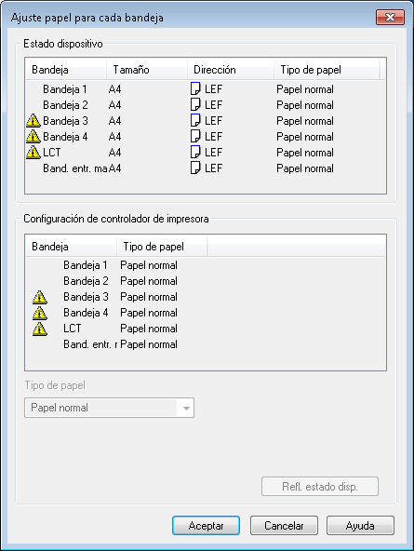Open the Tipo de papel dropdown

pos(109,408)
